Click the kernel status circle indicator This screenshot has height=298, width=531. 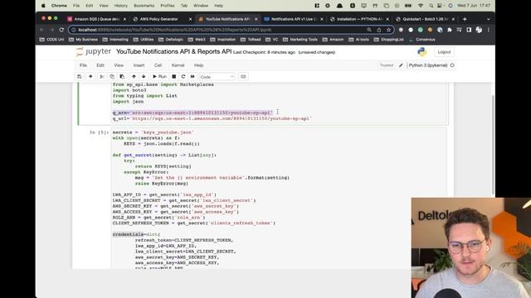tap(452, 65)
